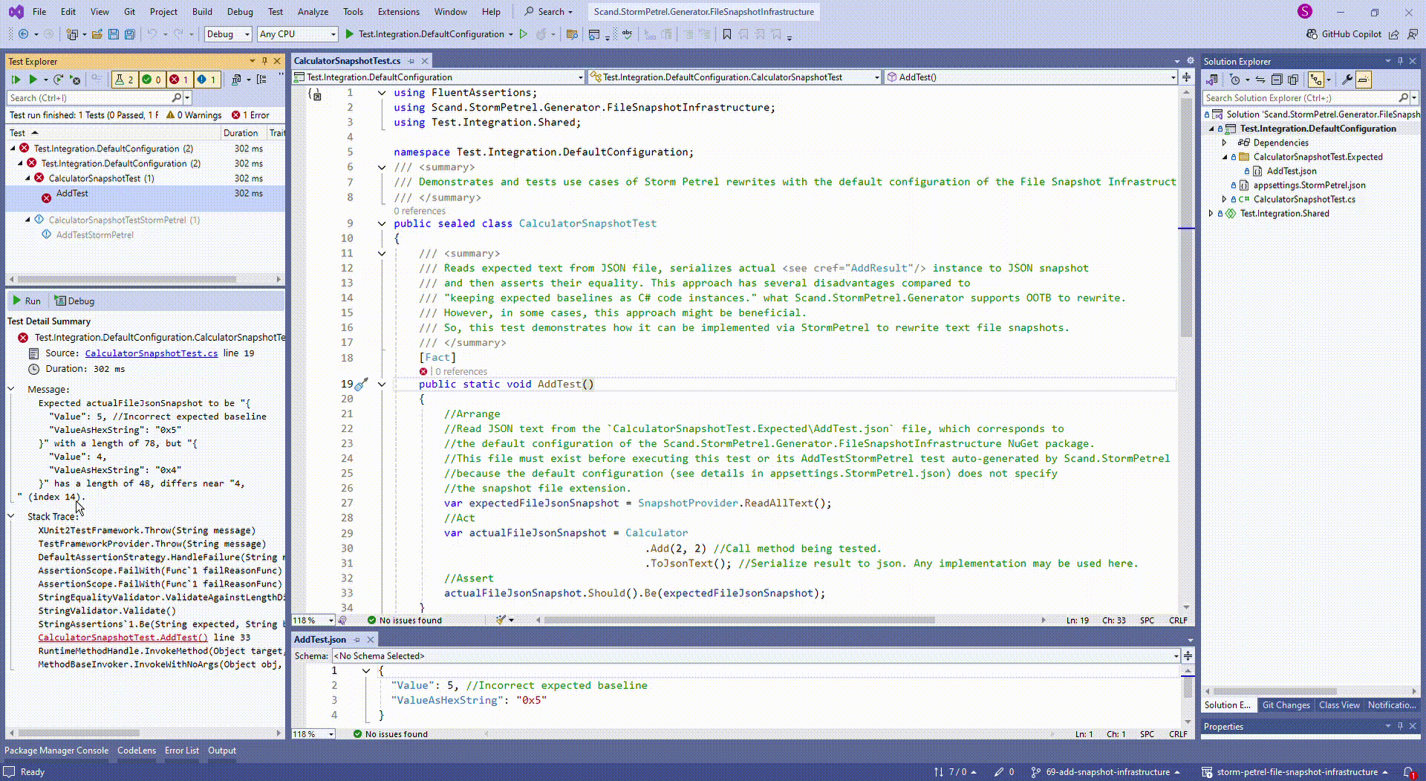Open the Git menu
1426x781 pixels.
point(129,12)
